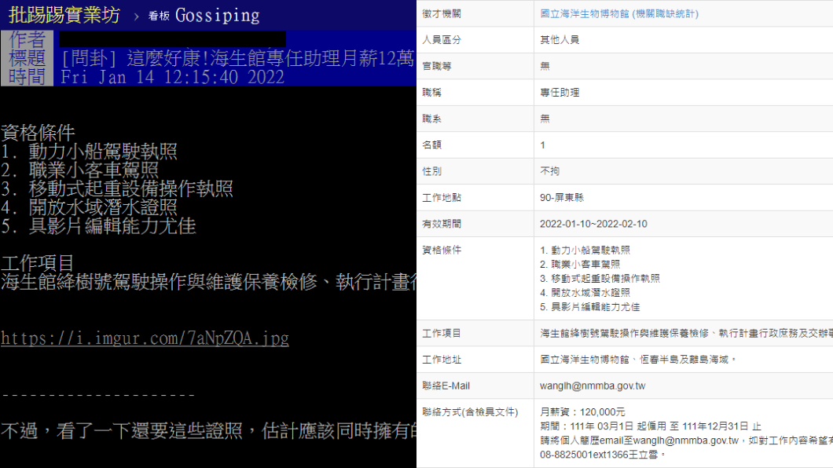Image resolution: width=833 pixels, height=468 pixels.
Task: Select the post line beginning 不過，看了一下
Action: pyautogui.click(x=209, y=431)
